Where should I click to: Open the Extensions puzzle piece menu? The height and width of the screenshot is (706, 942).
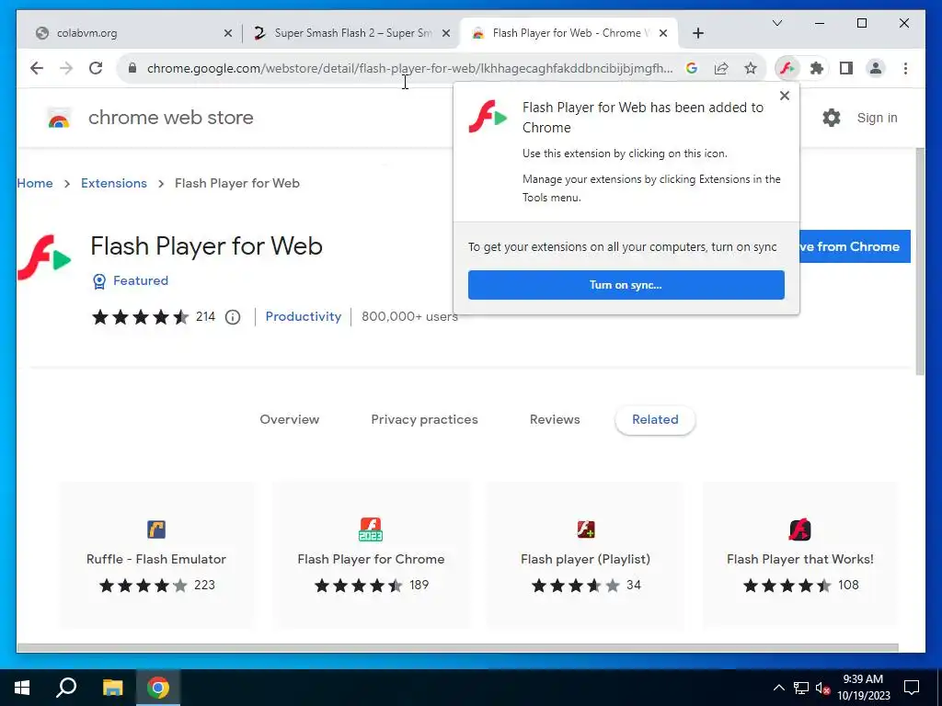(x=817, y=68)
